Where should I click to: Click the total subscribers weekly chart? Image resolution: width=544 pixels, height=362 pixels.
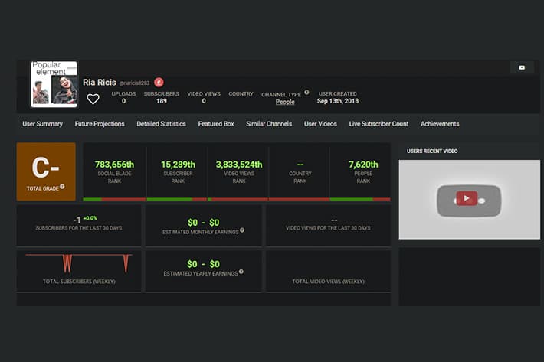click(x=79, y=264)
